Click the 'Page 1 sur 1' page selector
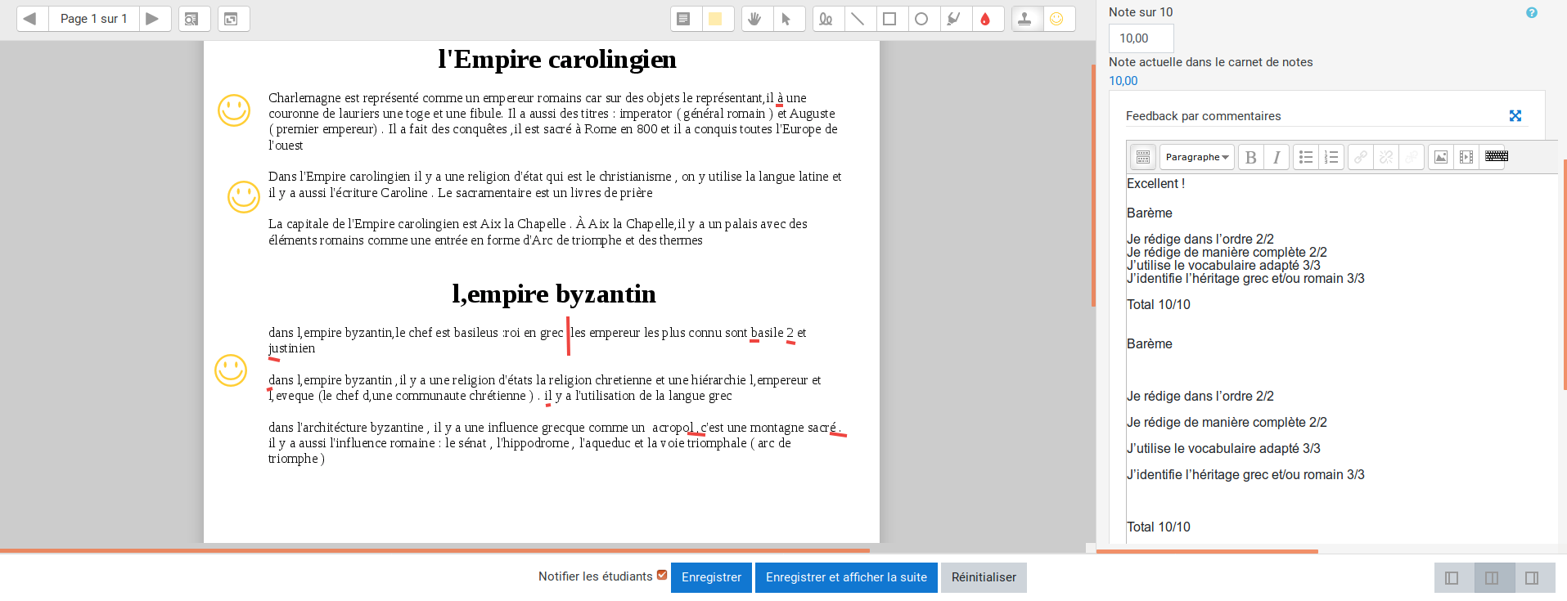 tap(93, 19)
